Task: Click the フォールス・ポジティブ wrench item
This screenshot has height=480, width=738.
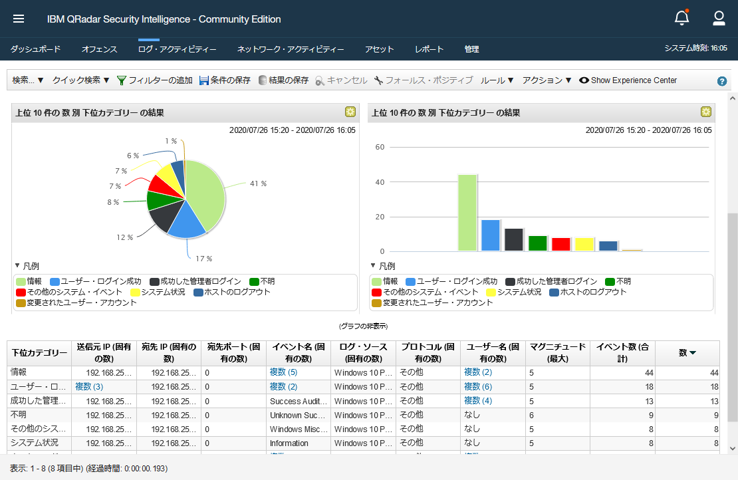Action: point(424,80)
